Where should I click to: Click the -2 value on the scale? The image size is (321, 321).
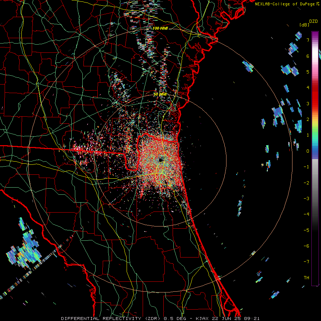[306, 183]
